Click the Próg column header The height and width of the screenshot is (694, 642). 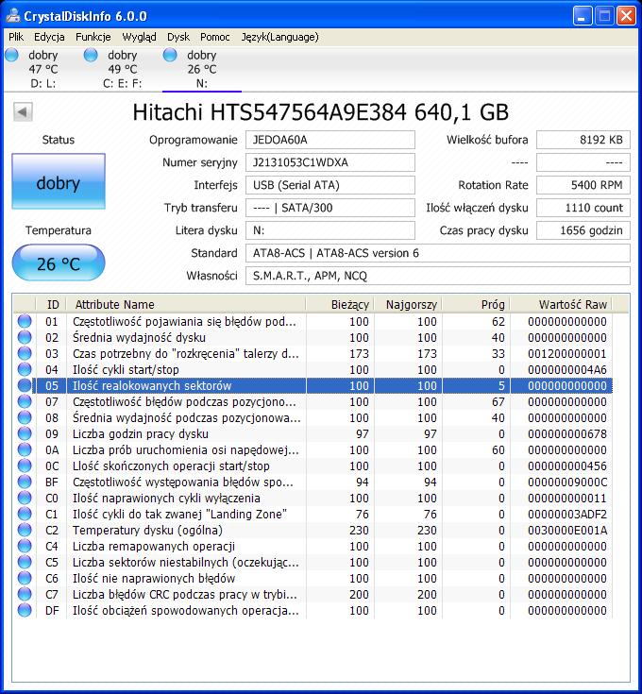477,304
